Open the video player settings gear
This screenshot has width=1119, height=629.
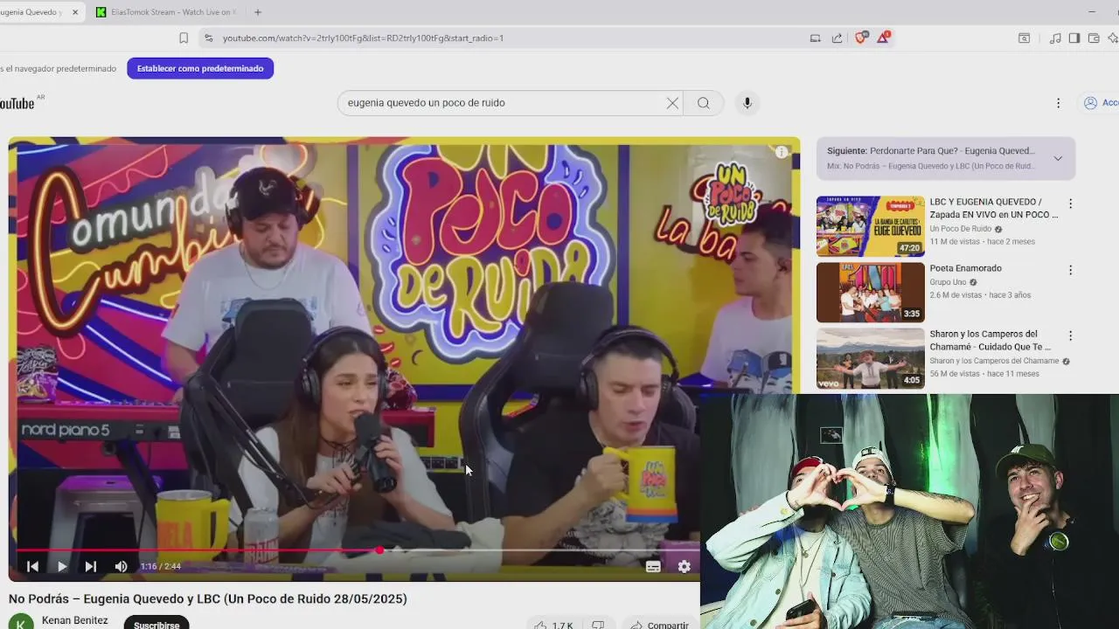685,566
